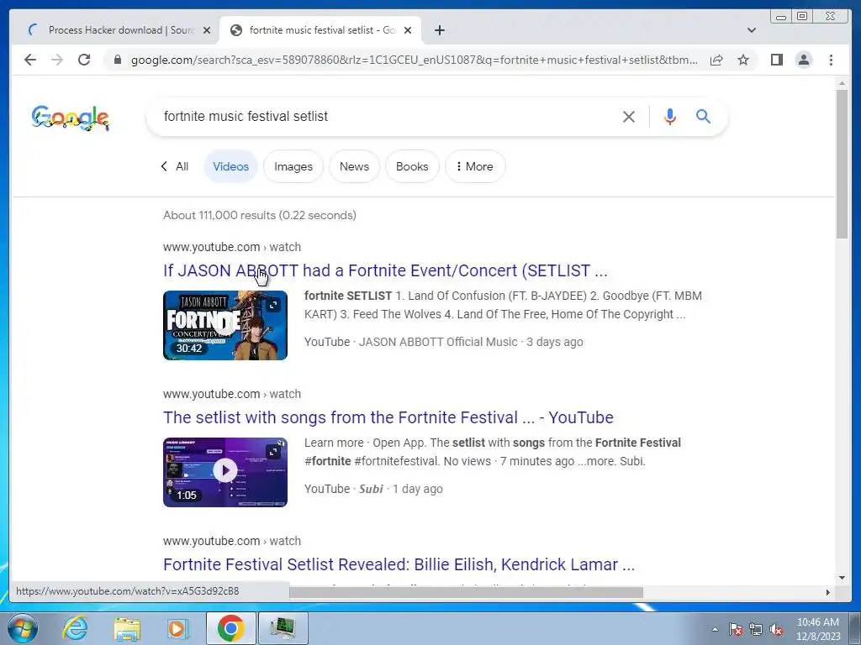The width and height of the screenshot is (861, 645).
Task: Reload the current page
Action: coord(84,60)
